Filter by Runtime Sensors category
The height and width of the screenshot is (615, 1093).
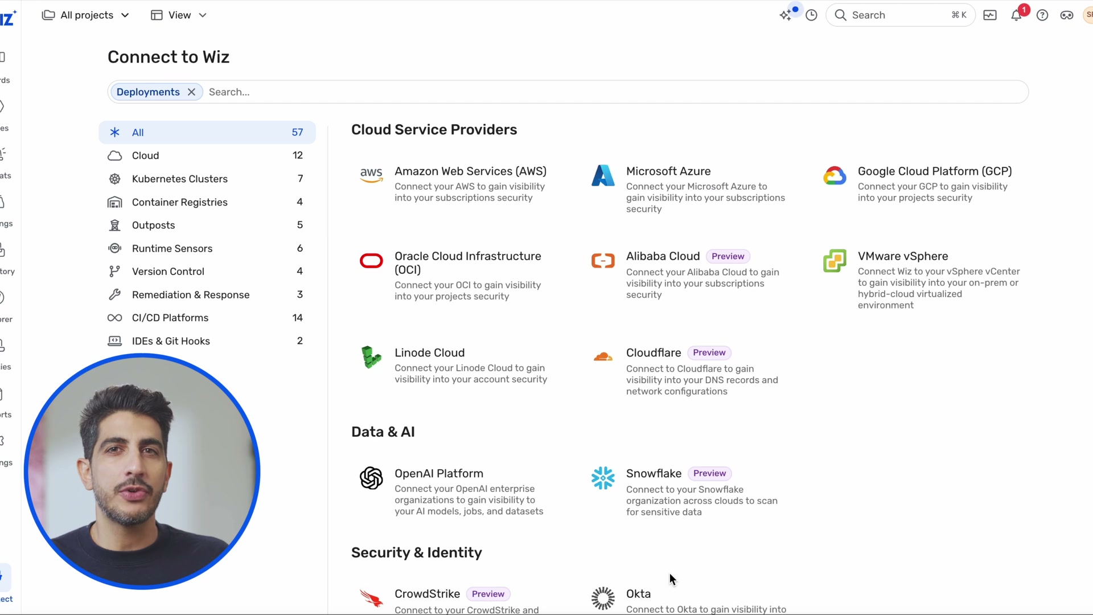pos(207,248)
